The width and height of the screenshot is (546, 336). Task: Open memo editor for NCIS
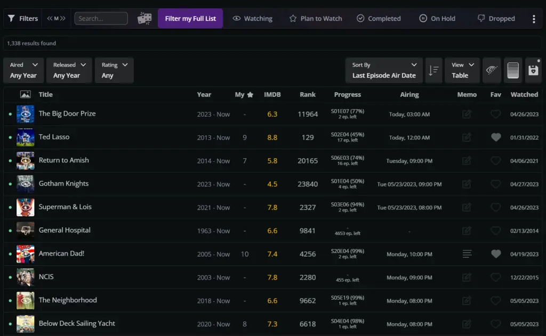(467, 277)
